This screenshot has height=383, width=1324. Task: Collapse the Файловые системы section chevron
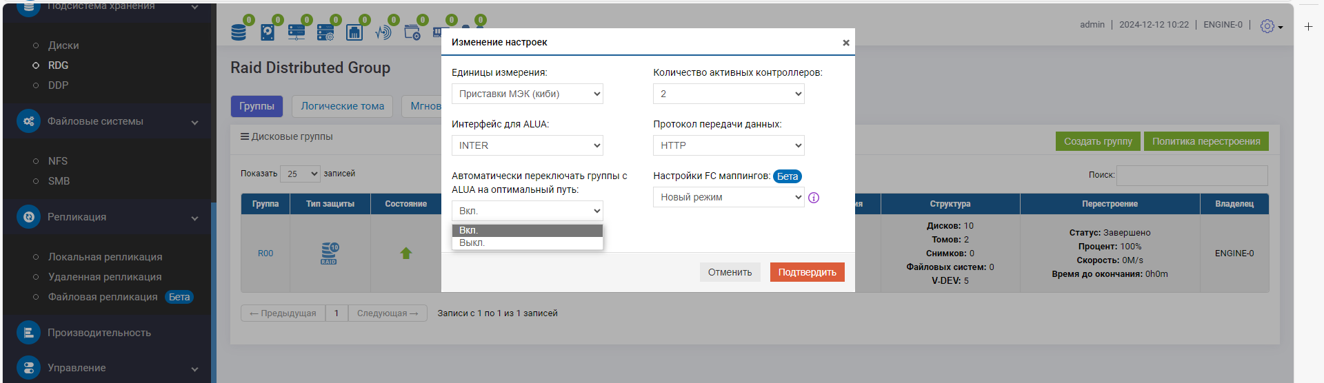pyautogui.click(x=194, y=123)
